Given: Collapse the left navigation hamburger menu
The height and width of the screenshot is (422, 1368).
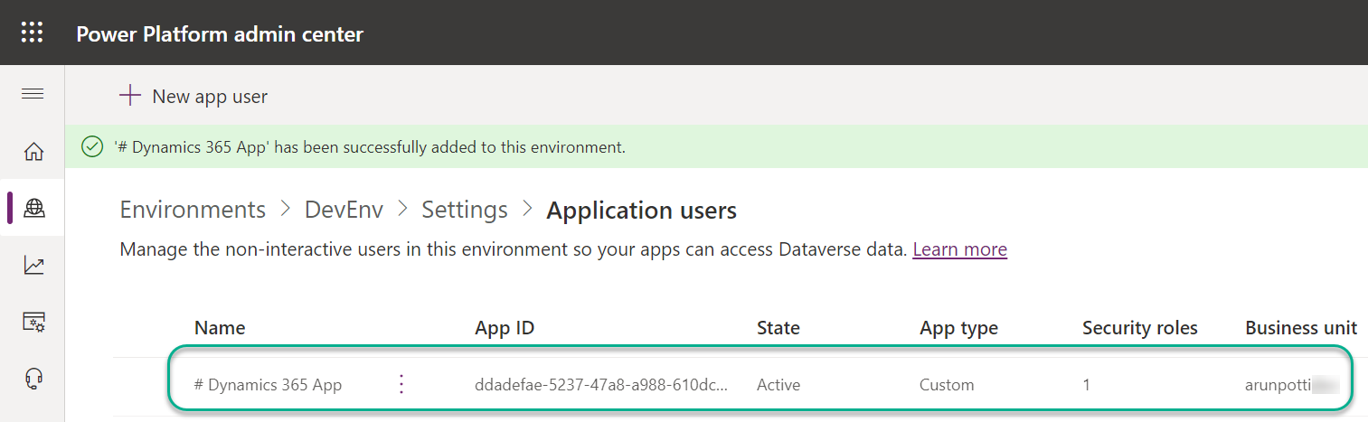Looking at the screenshot, I should point(33,94).
